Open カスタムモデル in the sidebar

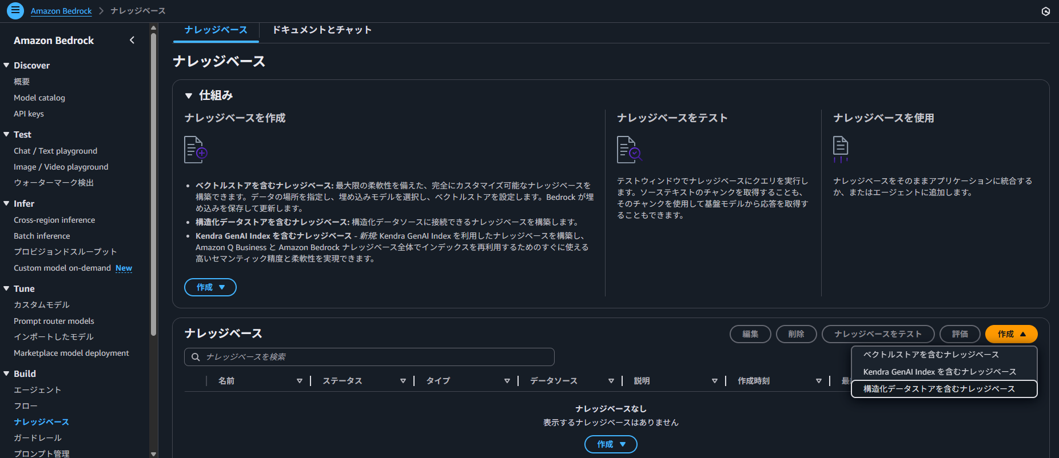[x=42, y=305]
